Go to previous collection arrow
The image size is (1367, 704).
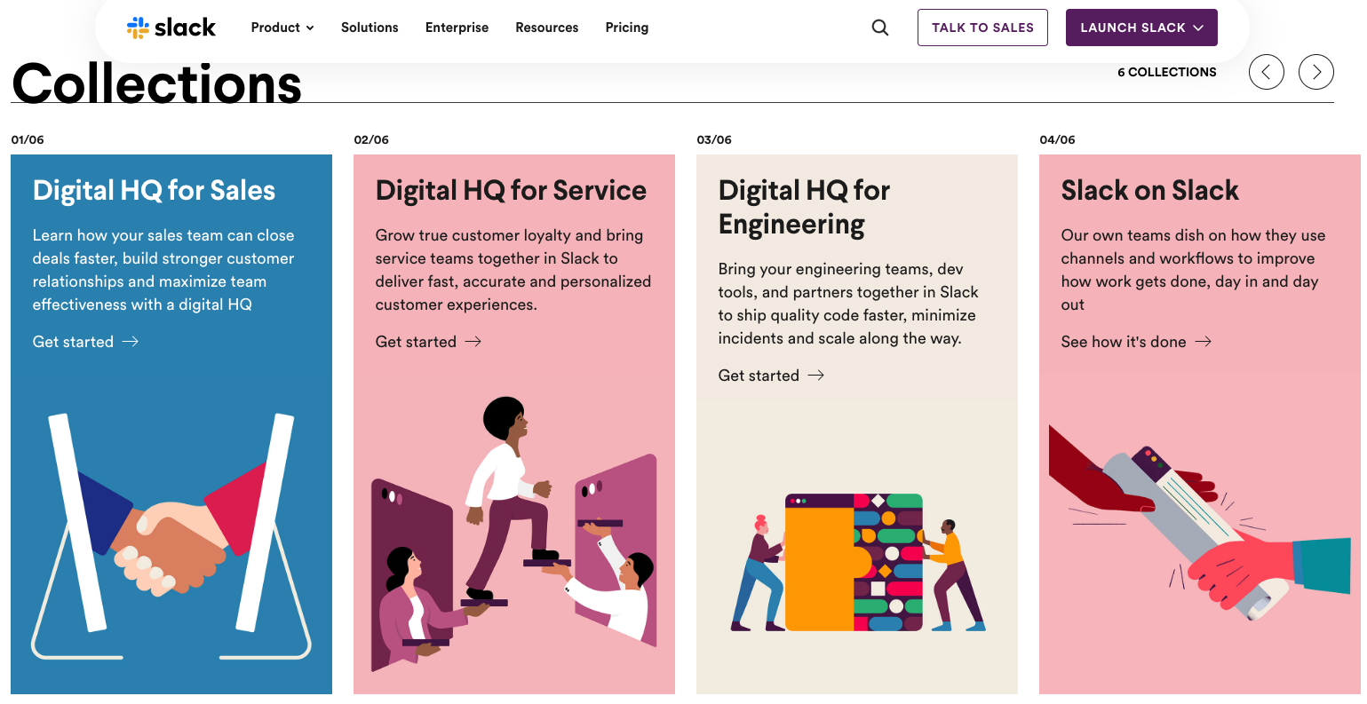[x=1267, y=72]
